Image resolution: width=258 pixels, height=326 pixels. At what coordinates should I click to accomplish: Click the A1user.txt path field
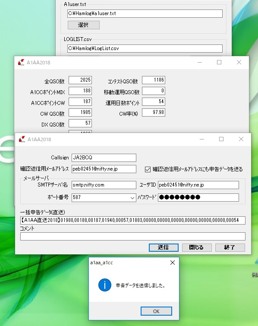[145, 13]
